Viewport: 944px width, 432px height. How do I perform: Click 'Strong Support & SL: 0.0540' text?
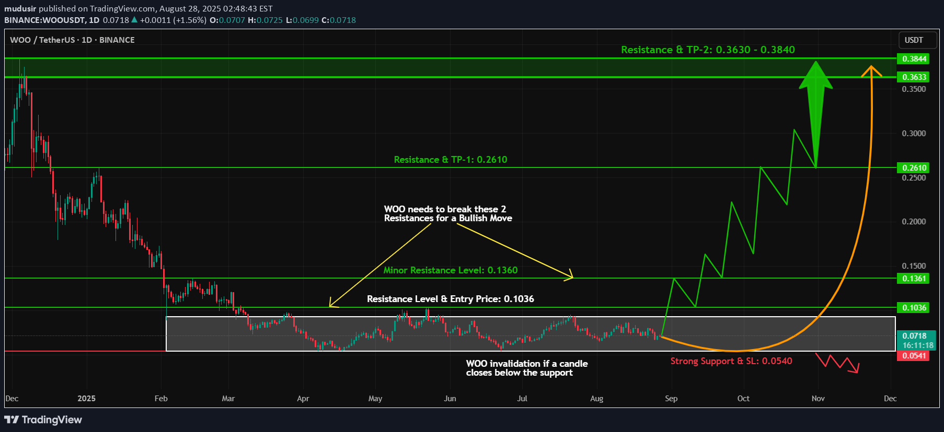pos(731,361)
